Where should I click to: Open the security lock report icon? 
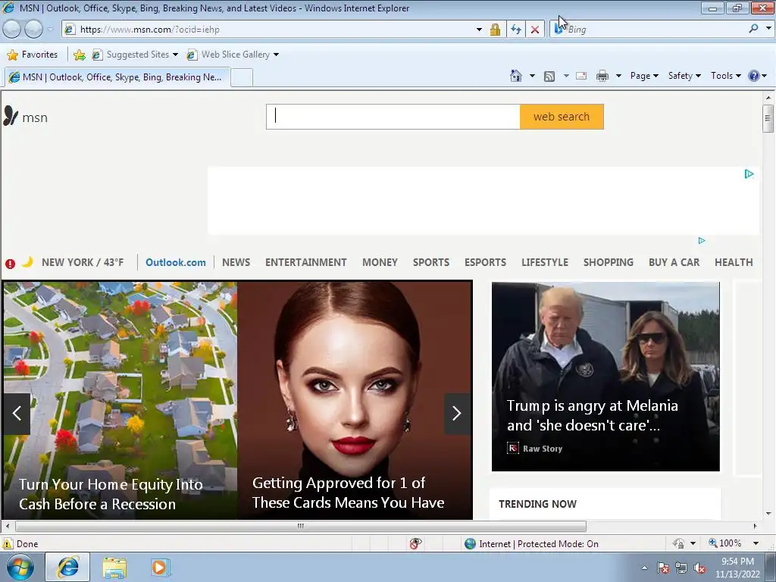point(495,30)
